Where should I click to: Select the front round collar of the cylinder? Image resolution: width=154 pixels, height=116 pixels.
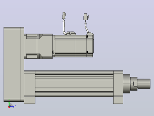(126, 84)
